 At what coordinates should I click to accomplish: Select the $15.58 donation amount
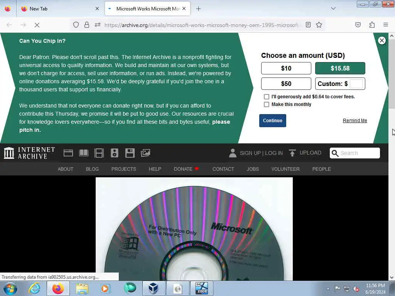[340, 68]
